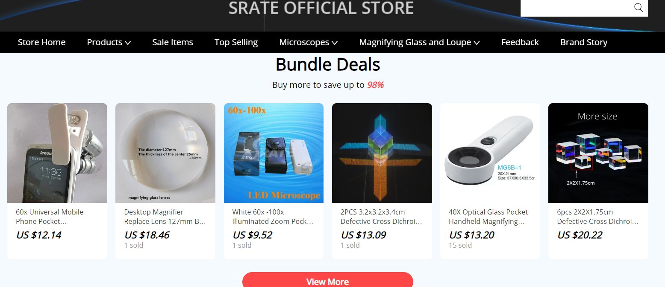The width and height of the screenshot is (665, 287).
Task: Open the 40X Optical Glass Pocket title
Action: pos(488,217)
